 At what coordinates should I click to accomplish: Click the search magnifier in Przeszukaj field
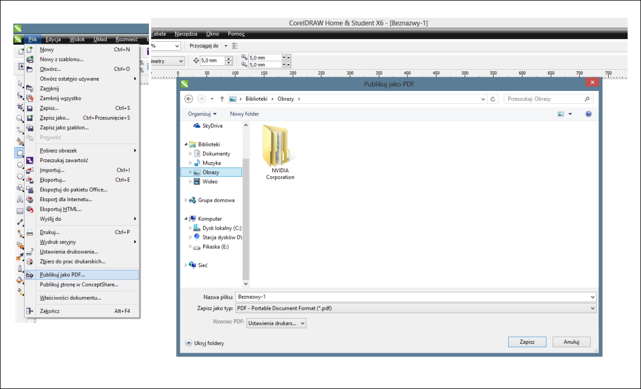tap(587, 99)
